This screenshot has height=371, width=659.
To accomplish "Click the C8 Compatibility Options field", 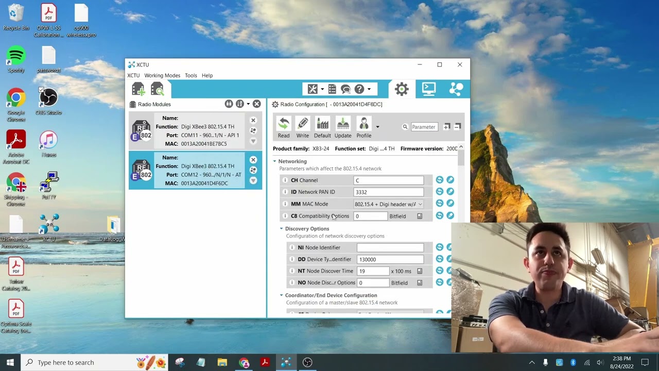I will coord(371,216).
